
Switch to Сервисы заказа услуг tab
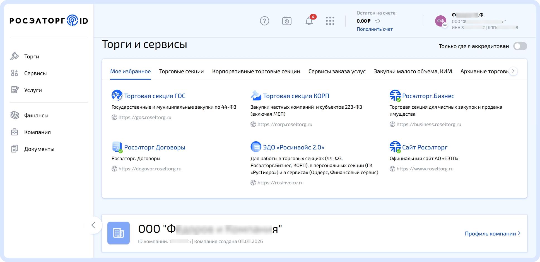coord(337,72)
